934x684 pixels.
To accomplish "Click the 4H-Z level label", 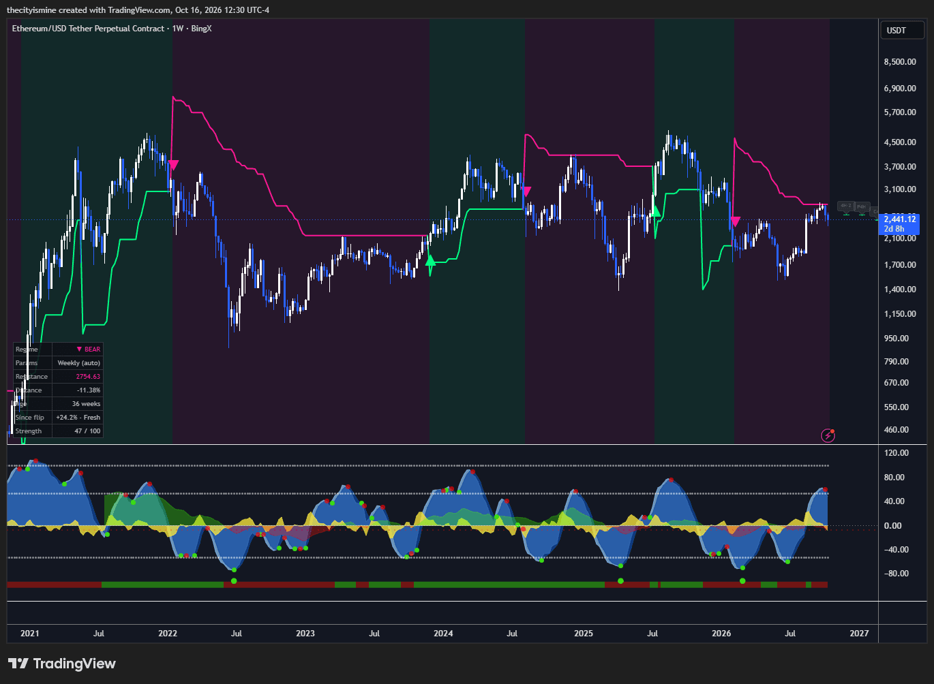I will coord(845,206).
